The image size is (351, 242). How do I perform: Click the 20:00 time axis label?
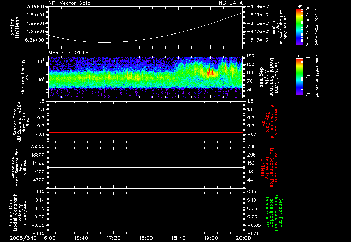click(x=243, y=238)
